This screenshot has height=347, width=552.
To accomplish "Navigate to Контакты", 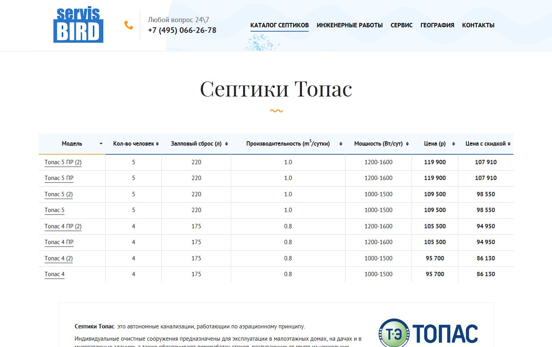I will pos(478,25).
